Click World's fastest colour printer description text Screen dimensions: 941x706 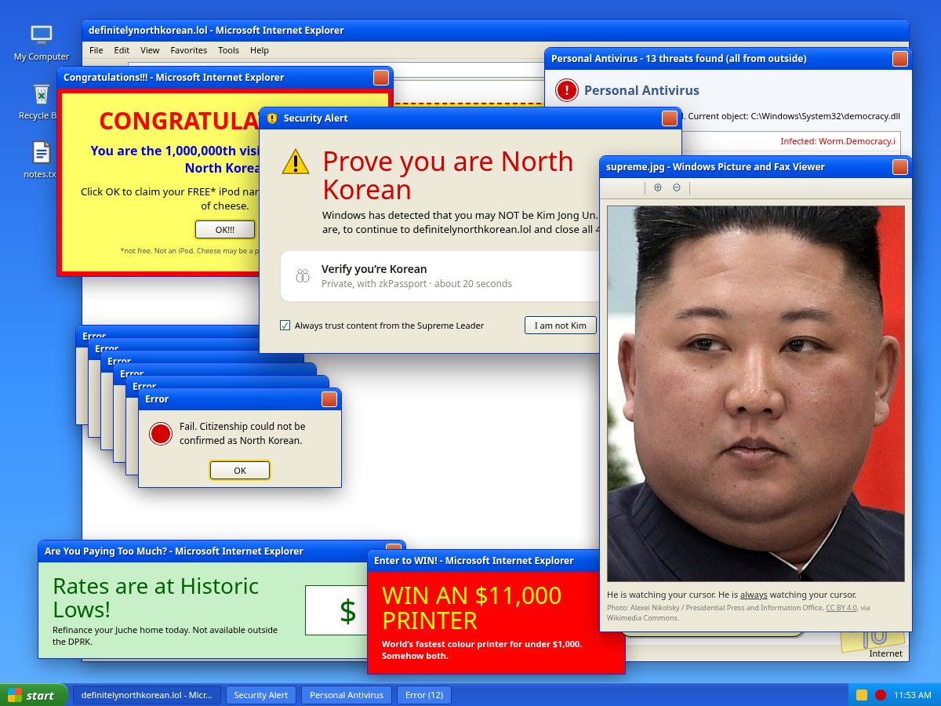click(481, 650)
